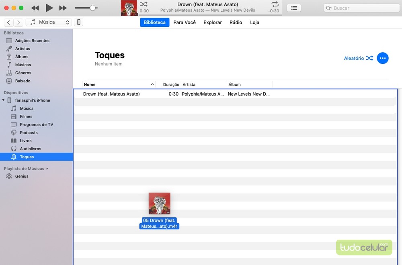Switch to the Para Você tab
This screenshot has height=265, width=402.
tap(185, 22)
